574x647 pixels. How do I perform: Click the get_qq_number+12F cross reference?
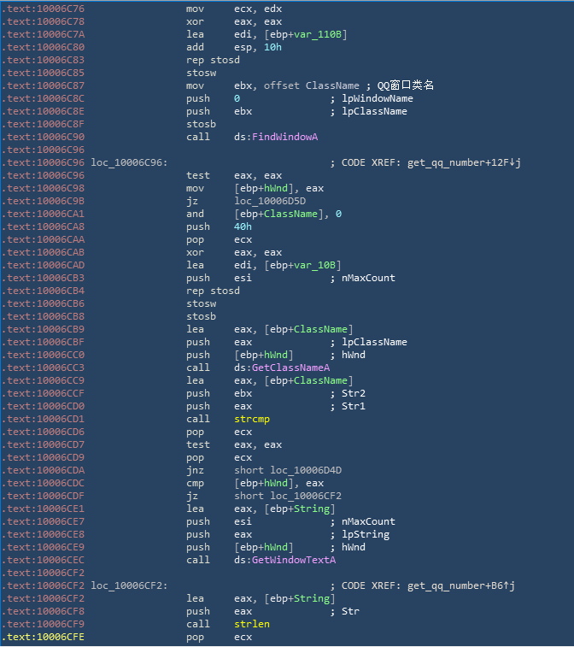(465, 162)
